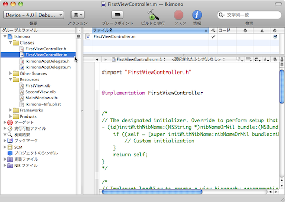Click the editor split view icon
The height and width of the screenshot is (202, 285).
[282, 65]
